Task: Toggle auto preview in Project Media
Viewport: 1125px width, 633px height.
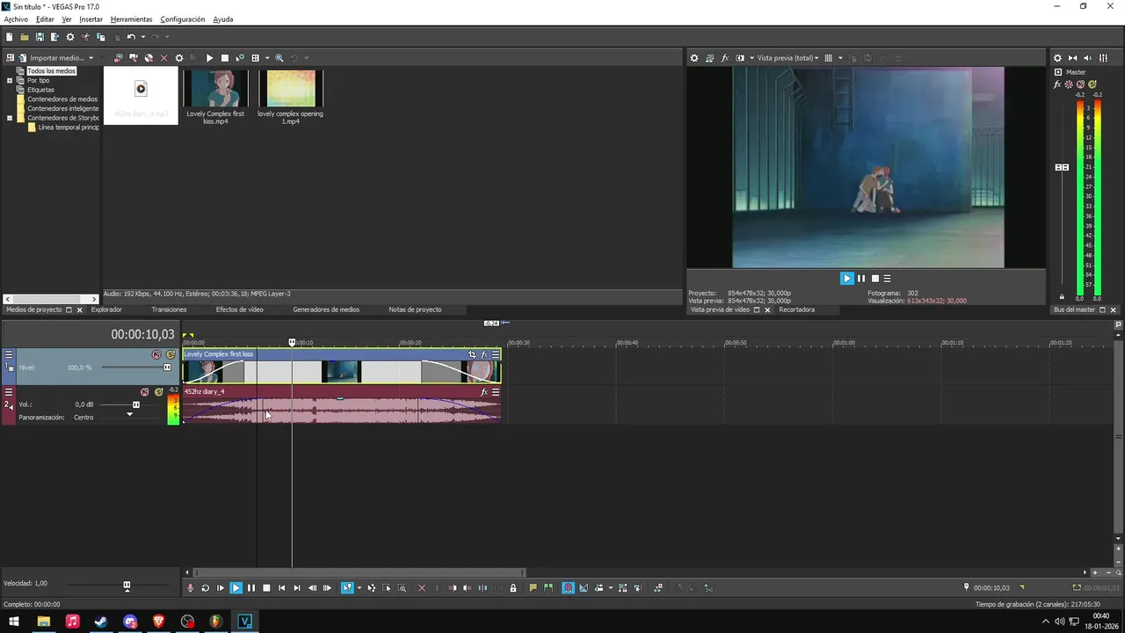Action: 240,58
